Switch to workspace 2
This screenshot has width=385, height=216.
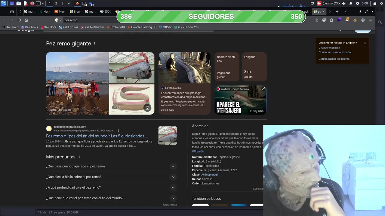pos(56,3)
